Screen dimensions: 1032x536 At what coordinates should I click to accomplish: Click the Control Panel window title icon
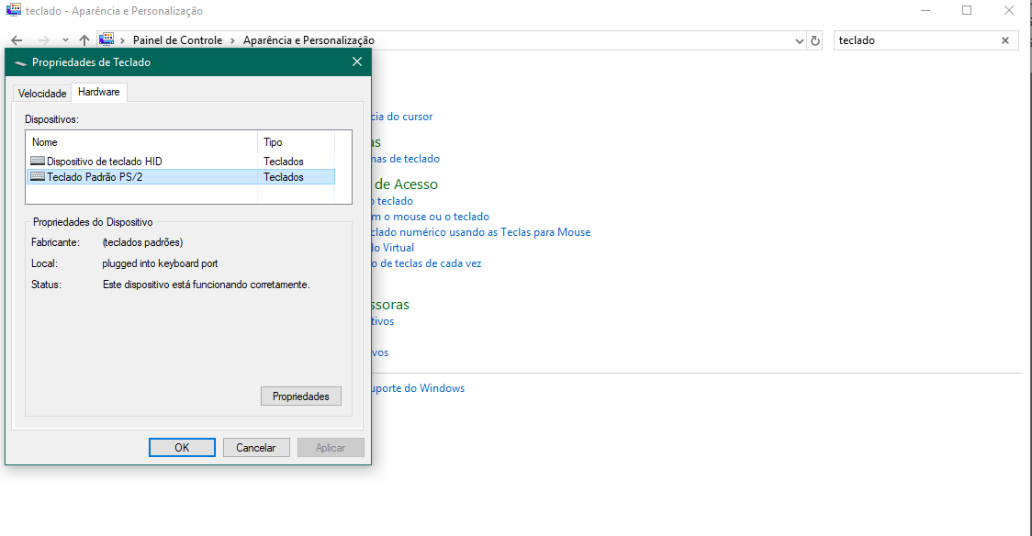14,10
